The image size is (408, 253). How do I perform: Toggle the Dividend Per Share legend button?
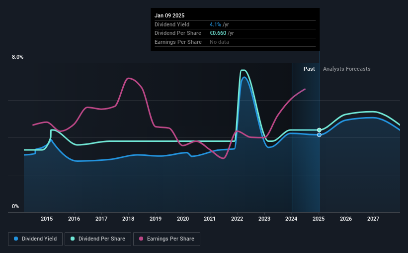pos(98,239)
